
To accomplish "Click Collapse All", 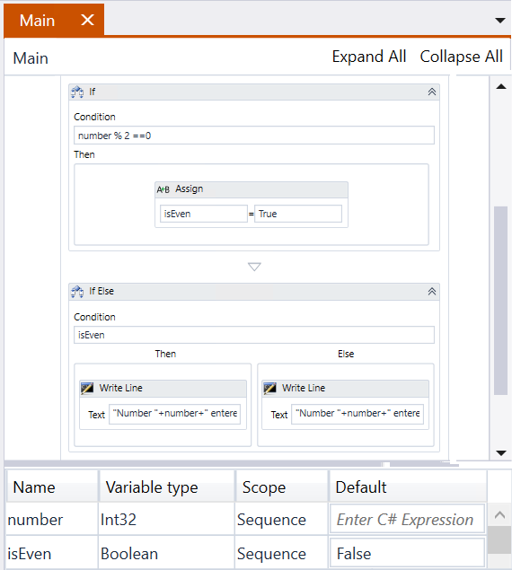I will tap(461, 57).
